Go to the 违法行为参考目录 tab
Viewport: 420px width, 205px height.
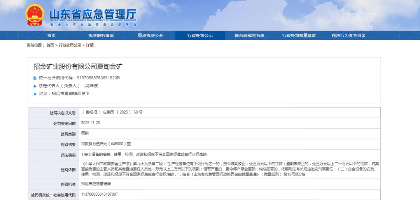click(x=348, y=36)
